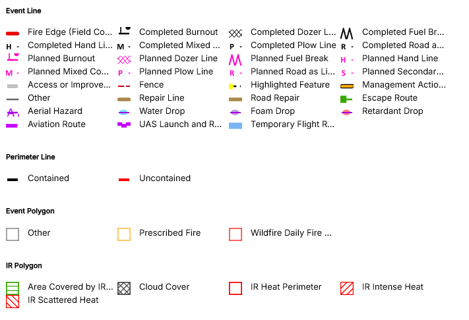Click the red Fire Edge line symbol

point(13,32)
